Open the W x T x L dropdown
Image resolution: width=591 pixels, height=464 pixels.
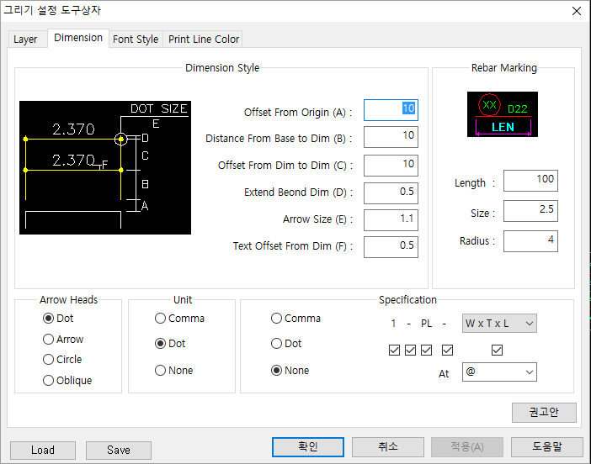pos(499,324)
